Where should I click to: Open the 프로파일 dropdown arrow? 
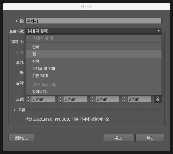(x=159, y=31)
